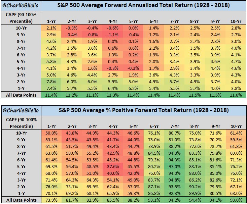Image resolution: width=247 pixels, height=204 pixels.
Task: Click the 50.0% cell in the bottom table
Action: click(51, 133)
